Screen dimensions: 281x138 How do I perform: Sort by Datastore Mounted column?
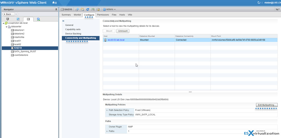(x=157, y=36)
